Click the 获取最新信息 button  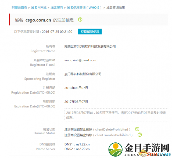(x=90, y=32)
